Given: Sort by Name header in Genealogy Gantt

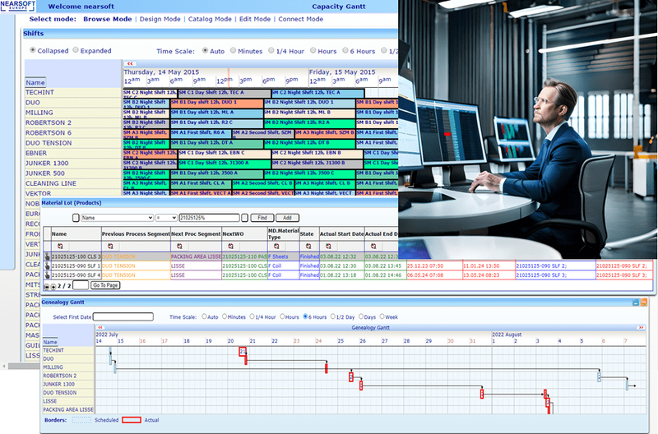Looking at the screenshot, I should click(x=50, y=342).
